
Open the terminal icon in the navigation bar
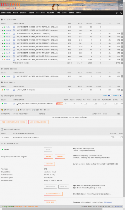pos(121,13)
